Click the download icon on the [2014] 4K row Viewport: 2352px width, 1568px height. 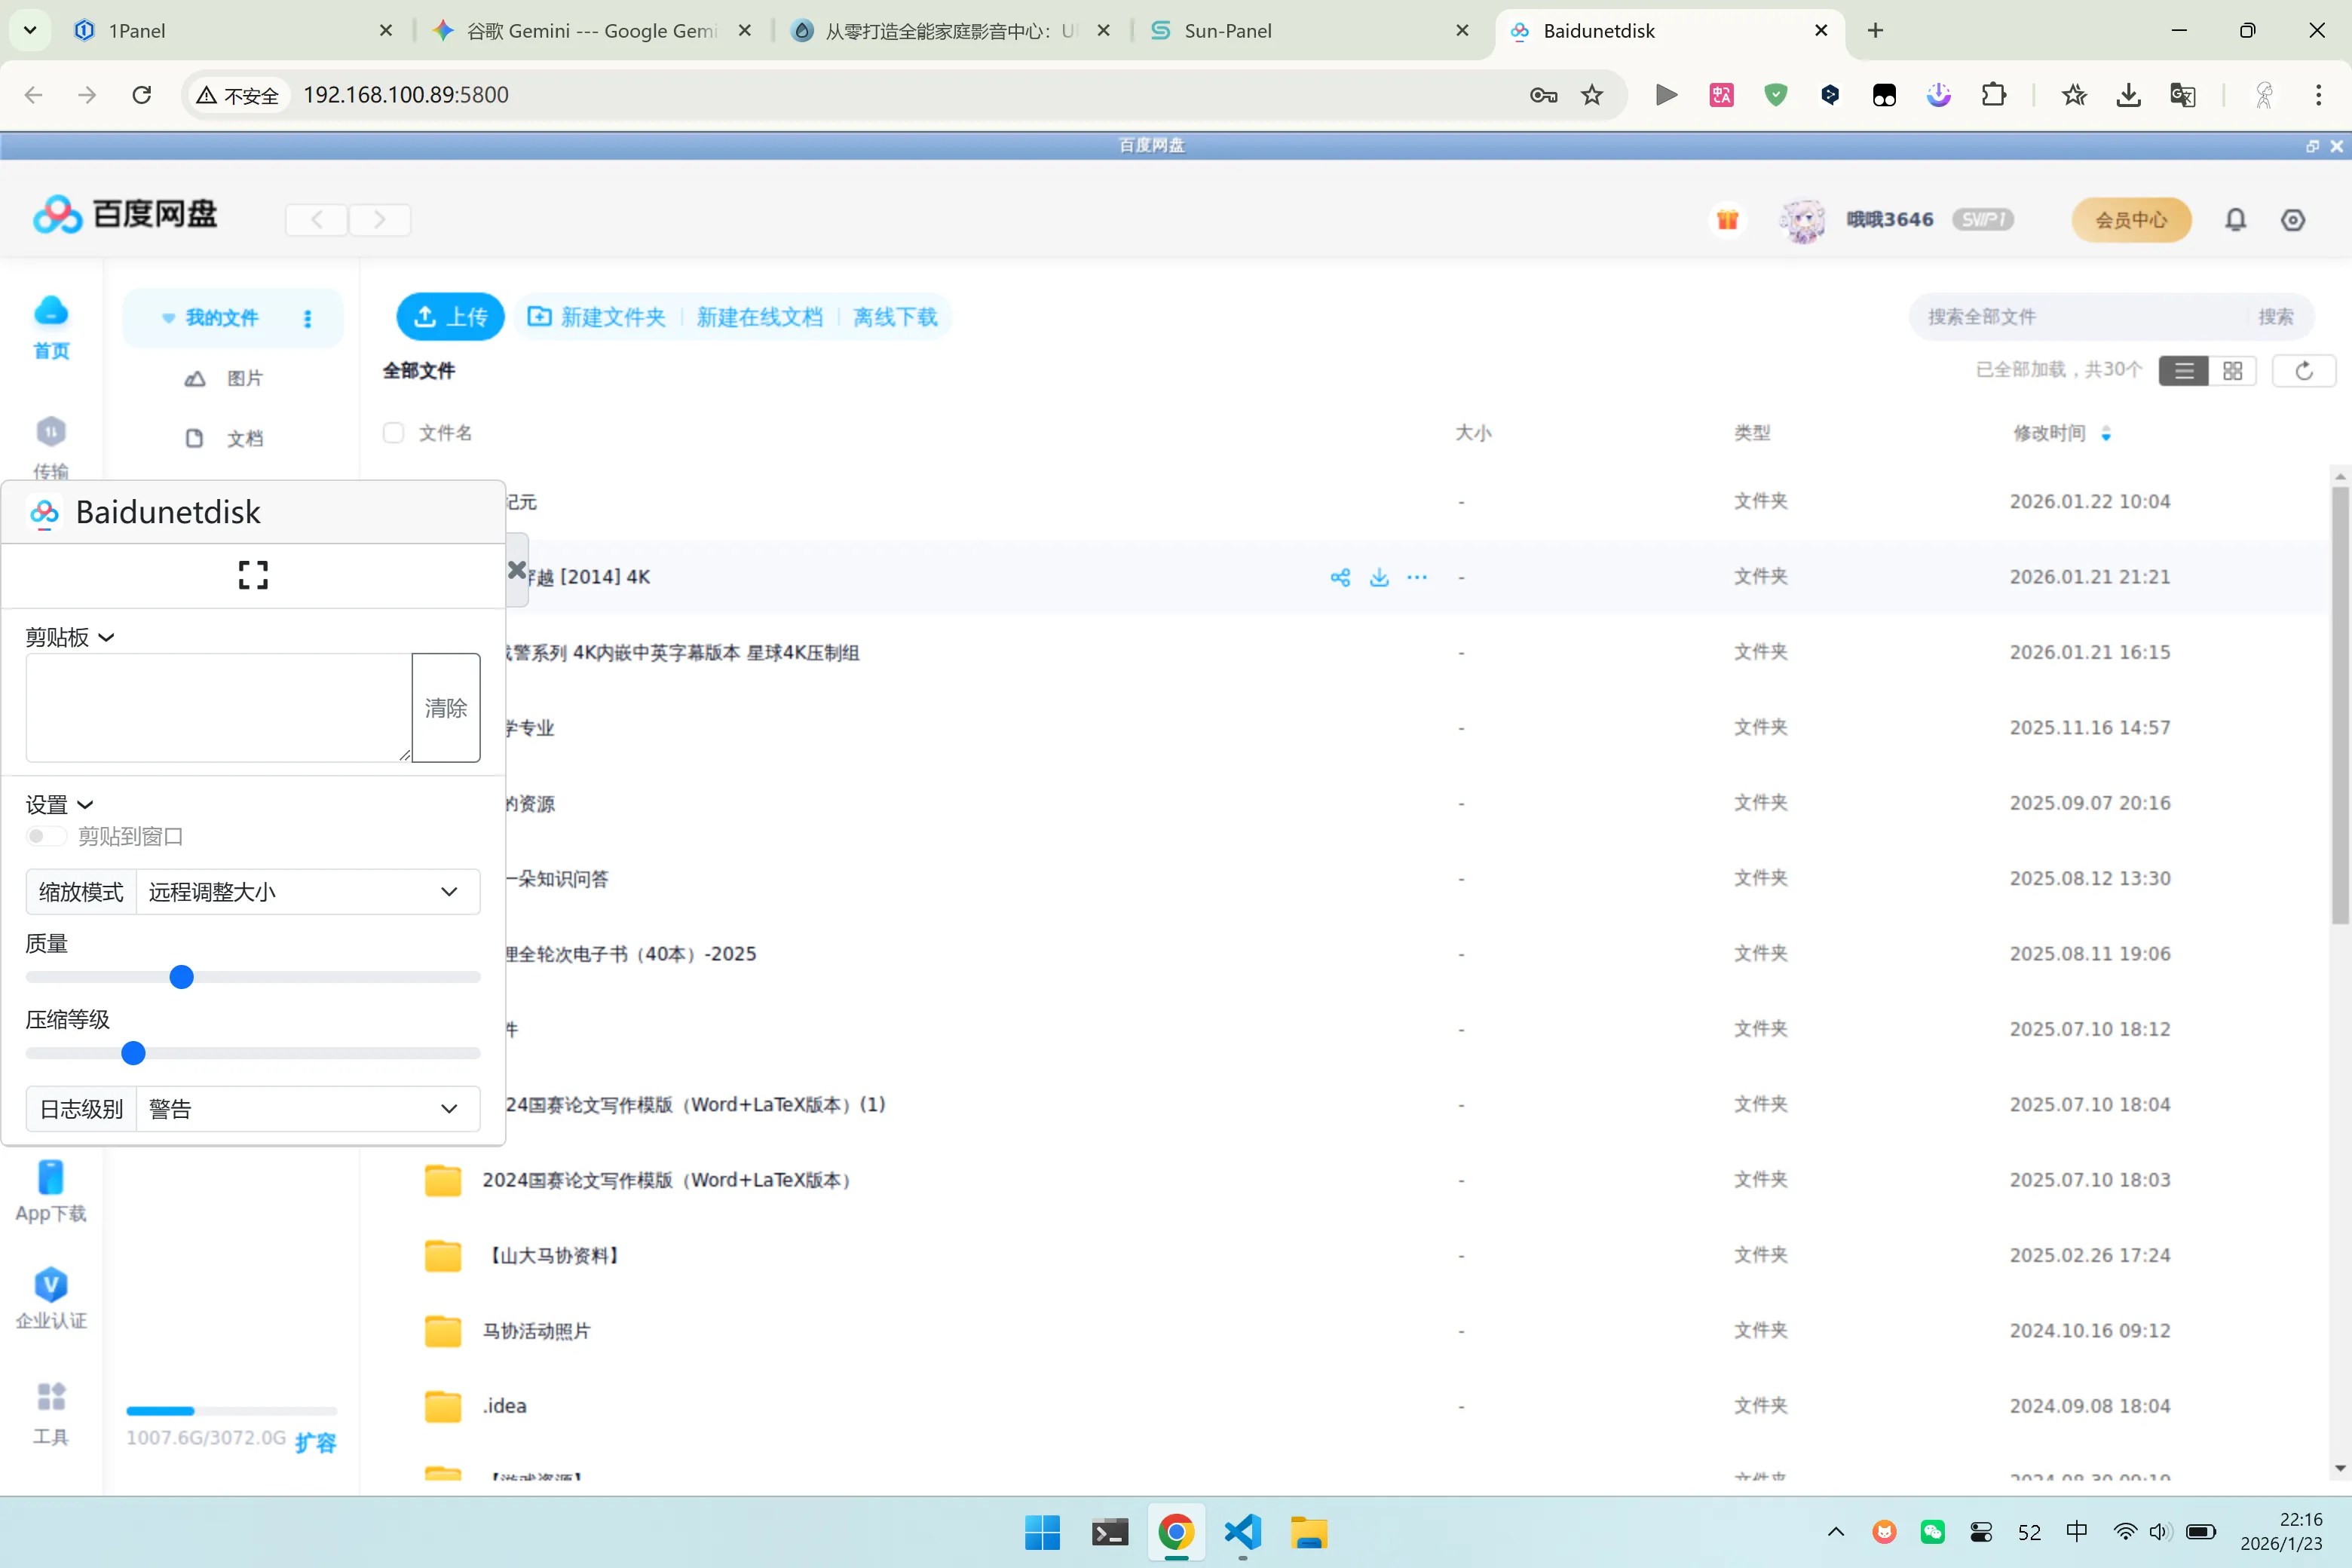point(1379,577)
